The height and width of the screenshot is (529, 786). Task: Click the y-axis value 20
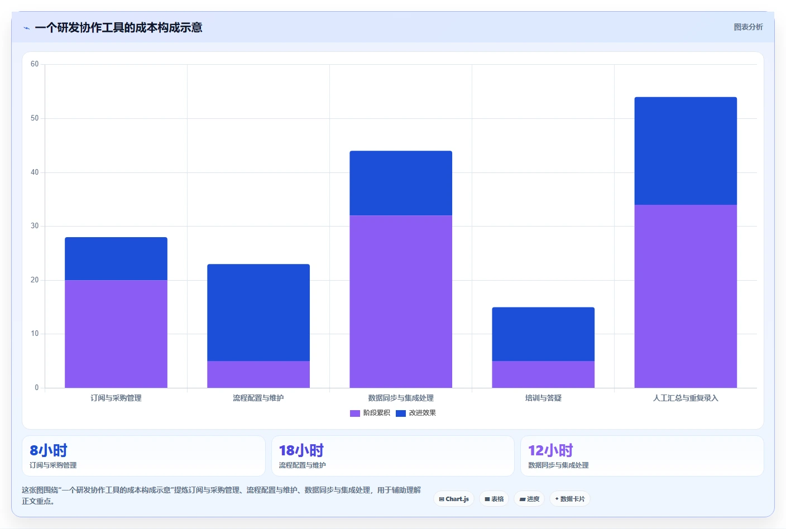(x=35, y=280)
